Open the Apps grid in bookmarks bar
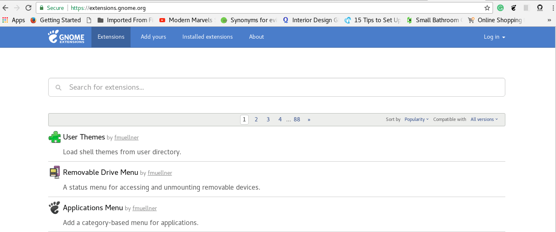The height and width of the screenshot is (232, 556). click(14, 20)
